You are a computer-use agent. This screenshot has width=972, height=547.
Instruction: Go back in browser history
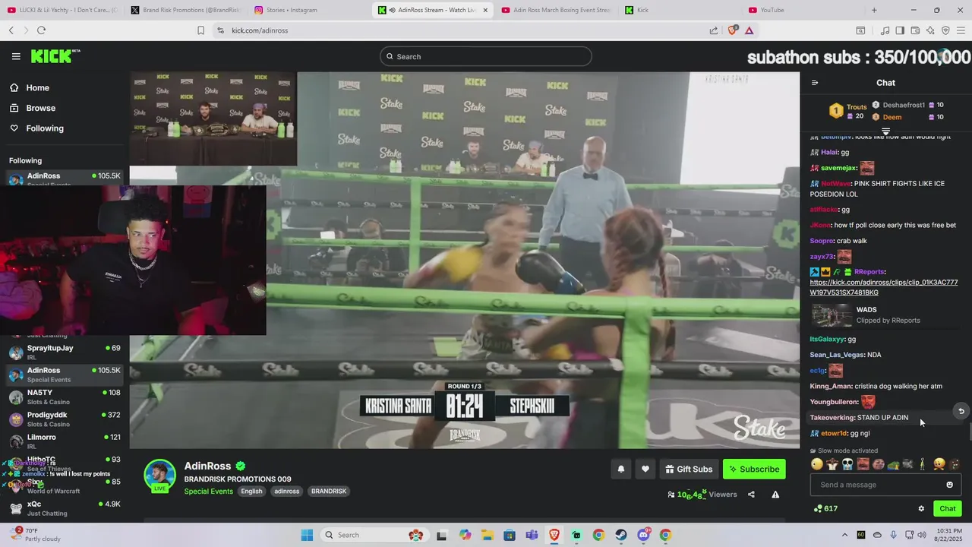point(11,30)
